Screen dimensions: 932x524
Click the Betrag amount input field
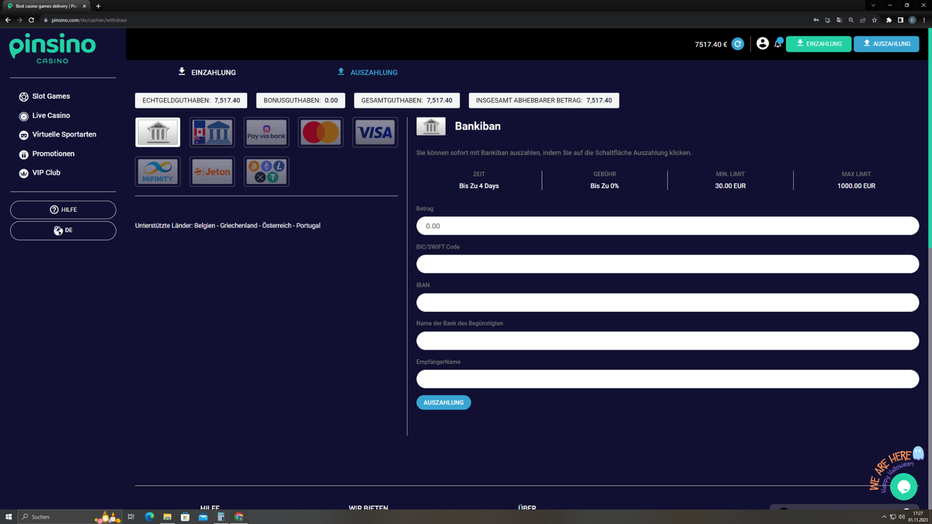click(x=667, y=226)
